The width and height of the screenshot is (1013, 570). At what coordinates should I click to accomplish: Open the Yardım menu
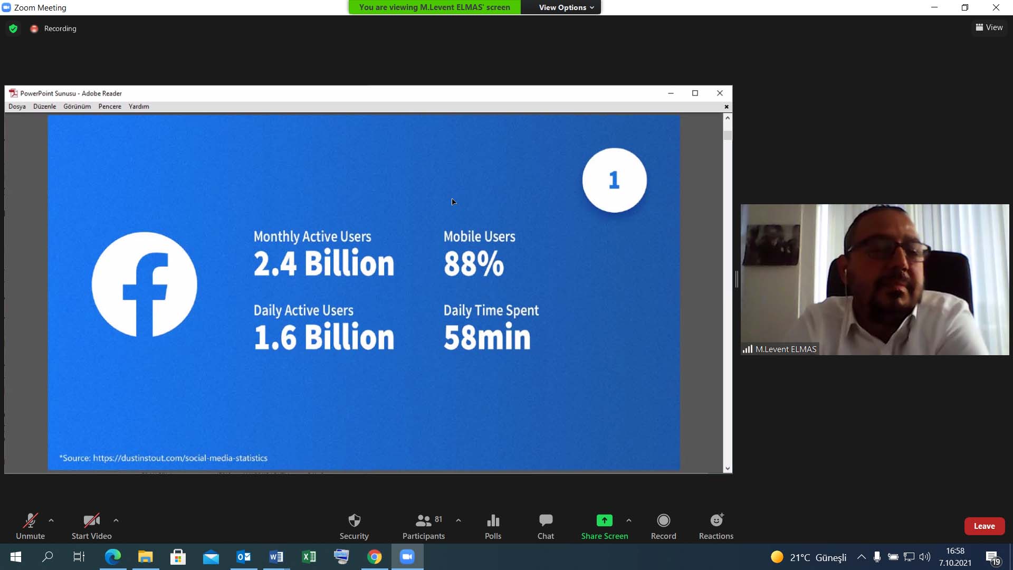coord(139,107)
